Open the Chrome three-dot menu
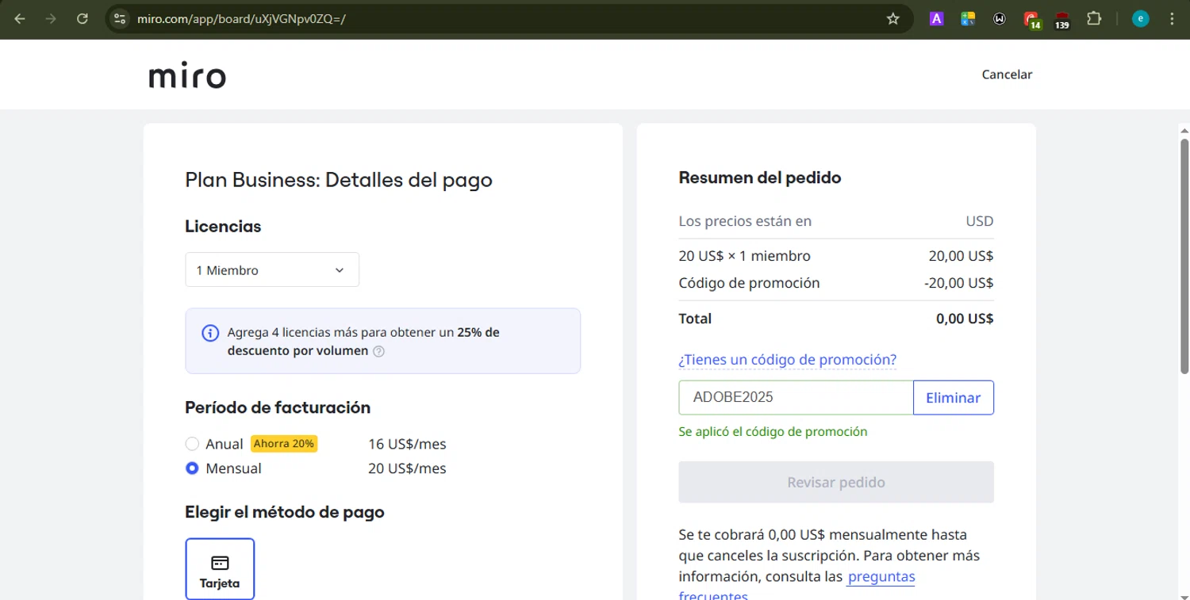 point(1173,19)
